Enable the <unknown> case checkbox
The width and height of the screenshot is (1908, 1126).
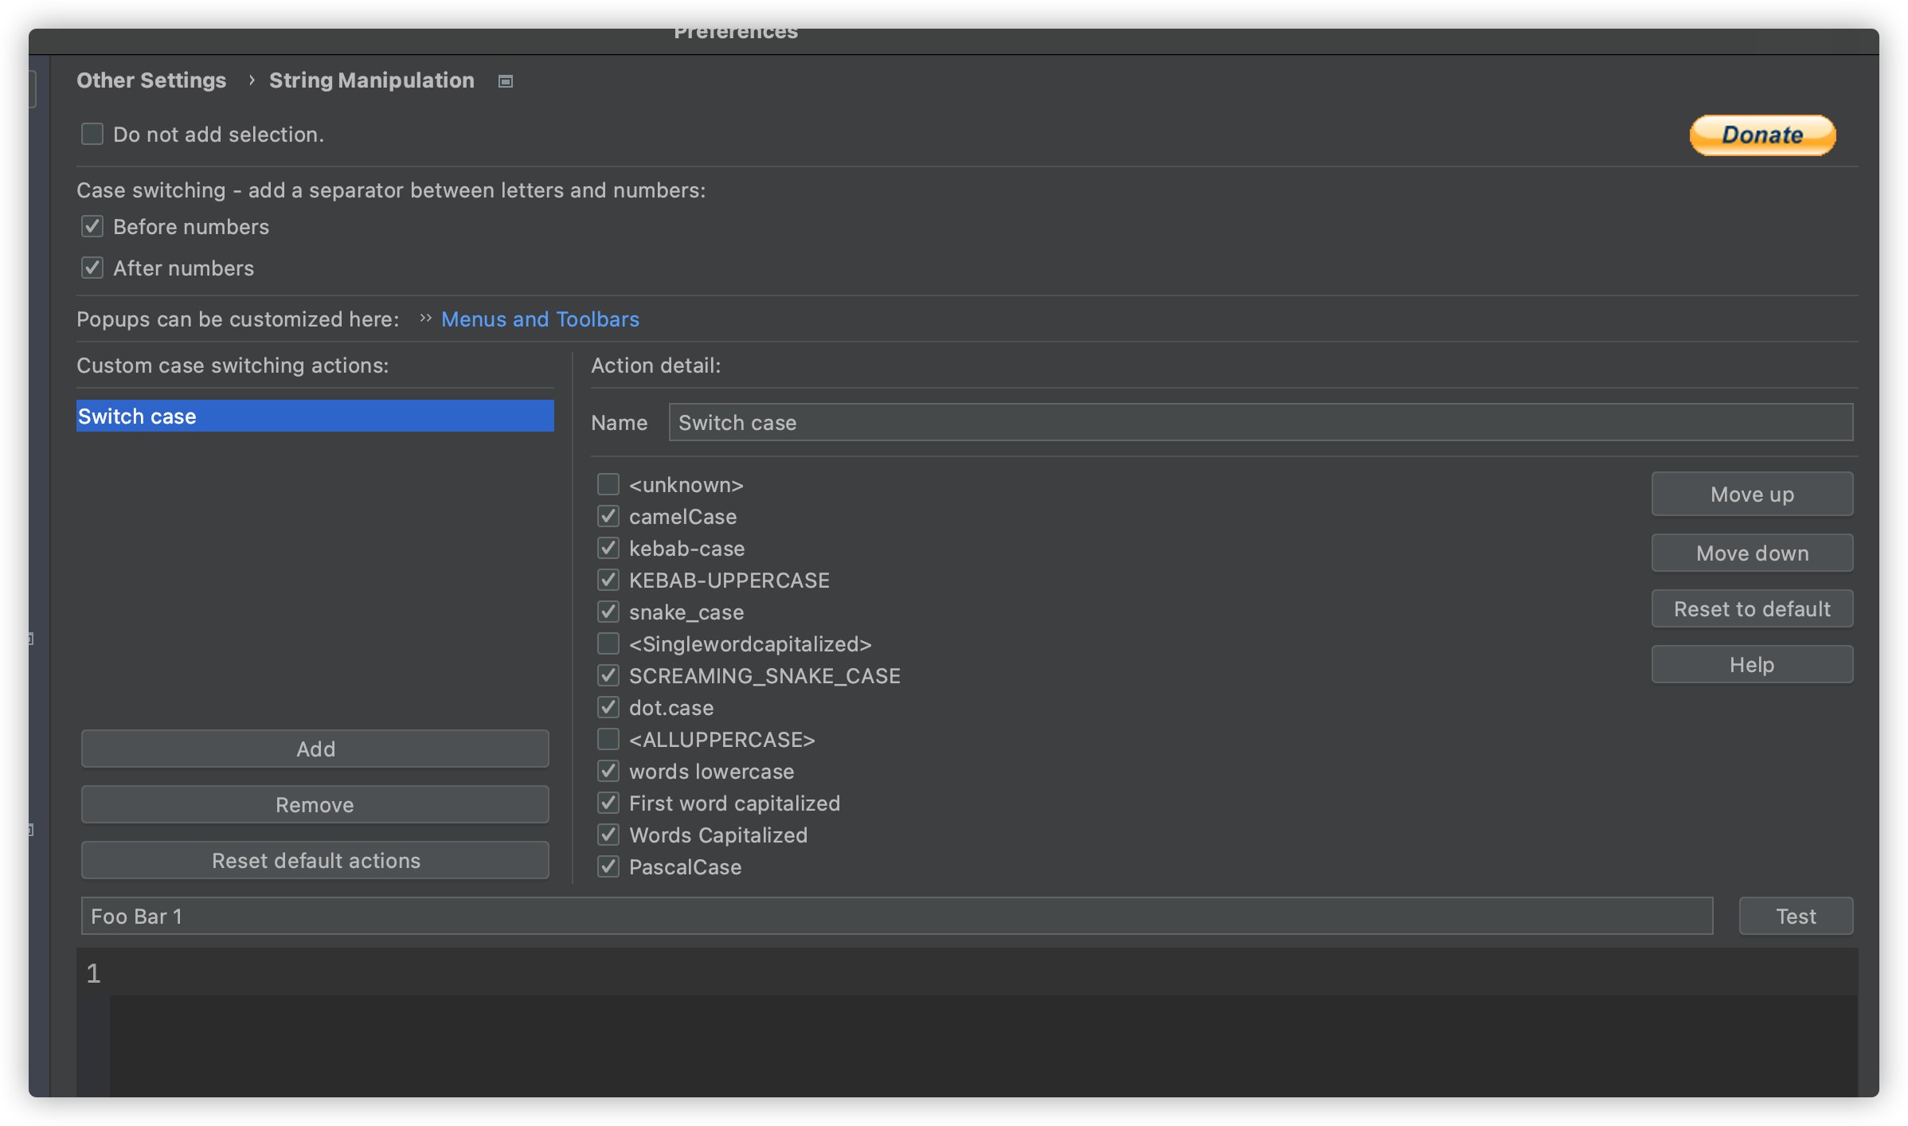[608, 484]
